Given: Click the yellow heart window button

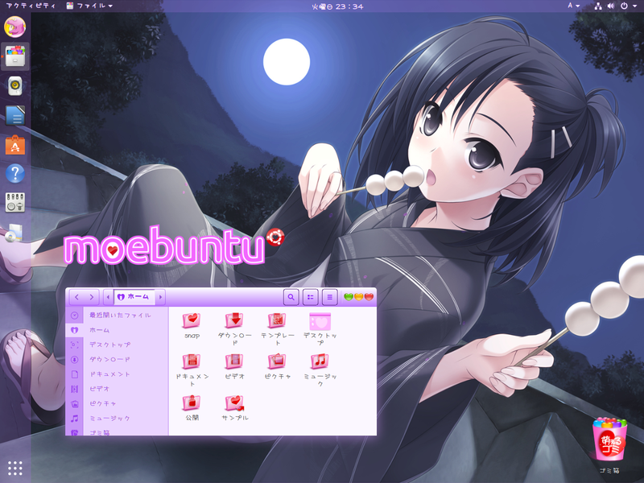Looking at the screenshot, I should pyautogui.click(x=358, y=296).
